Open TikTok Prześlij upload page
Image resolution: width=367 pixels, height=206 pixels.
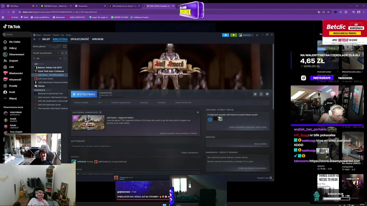13,86
